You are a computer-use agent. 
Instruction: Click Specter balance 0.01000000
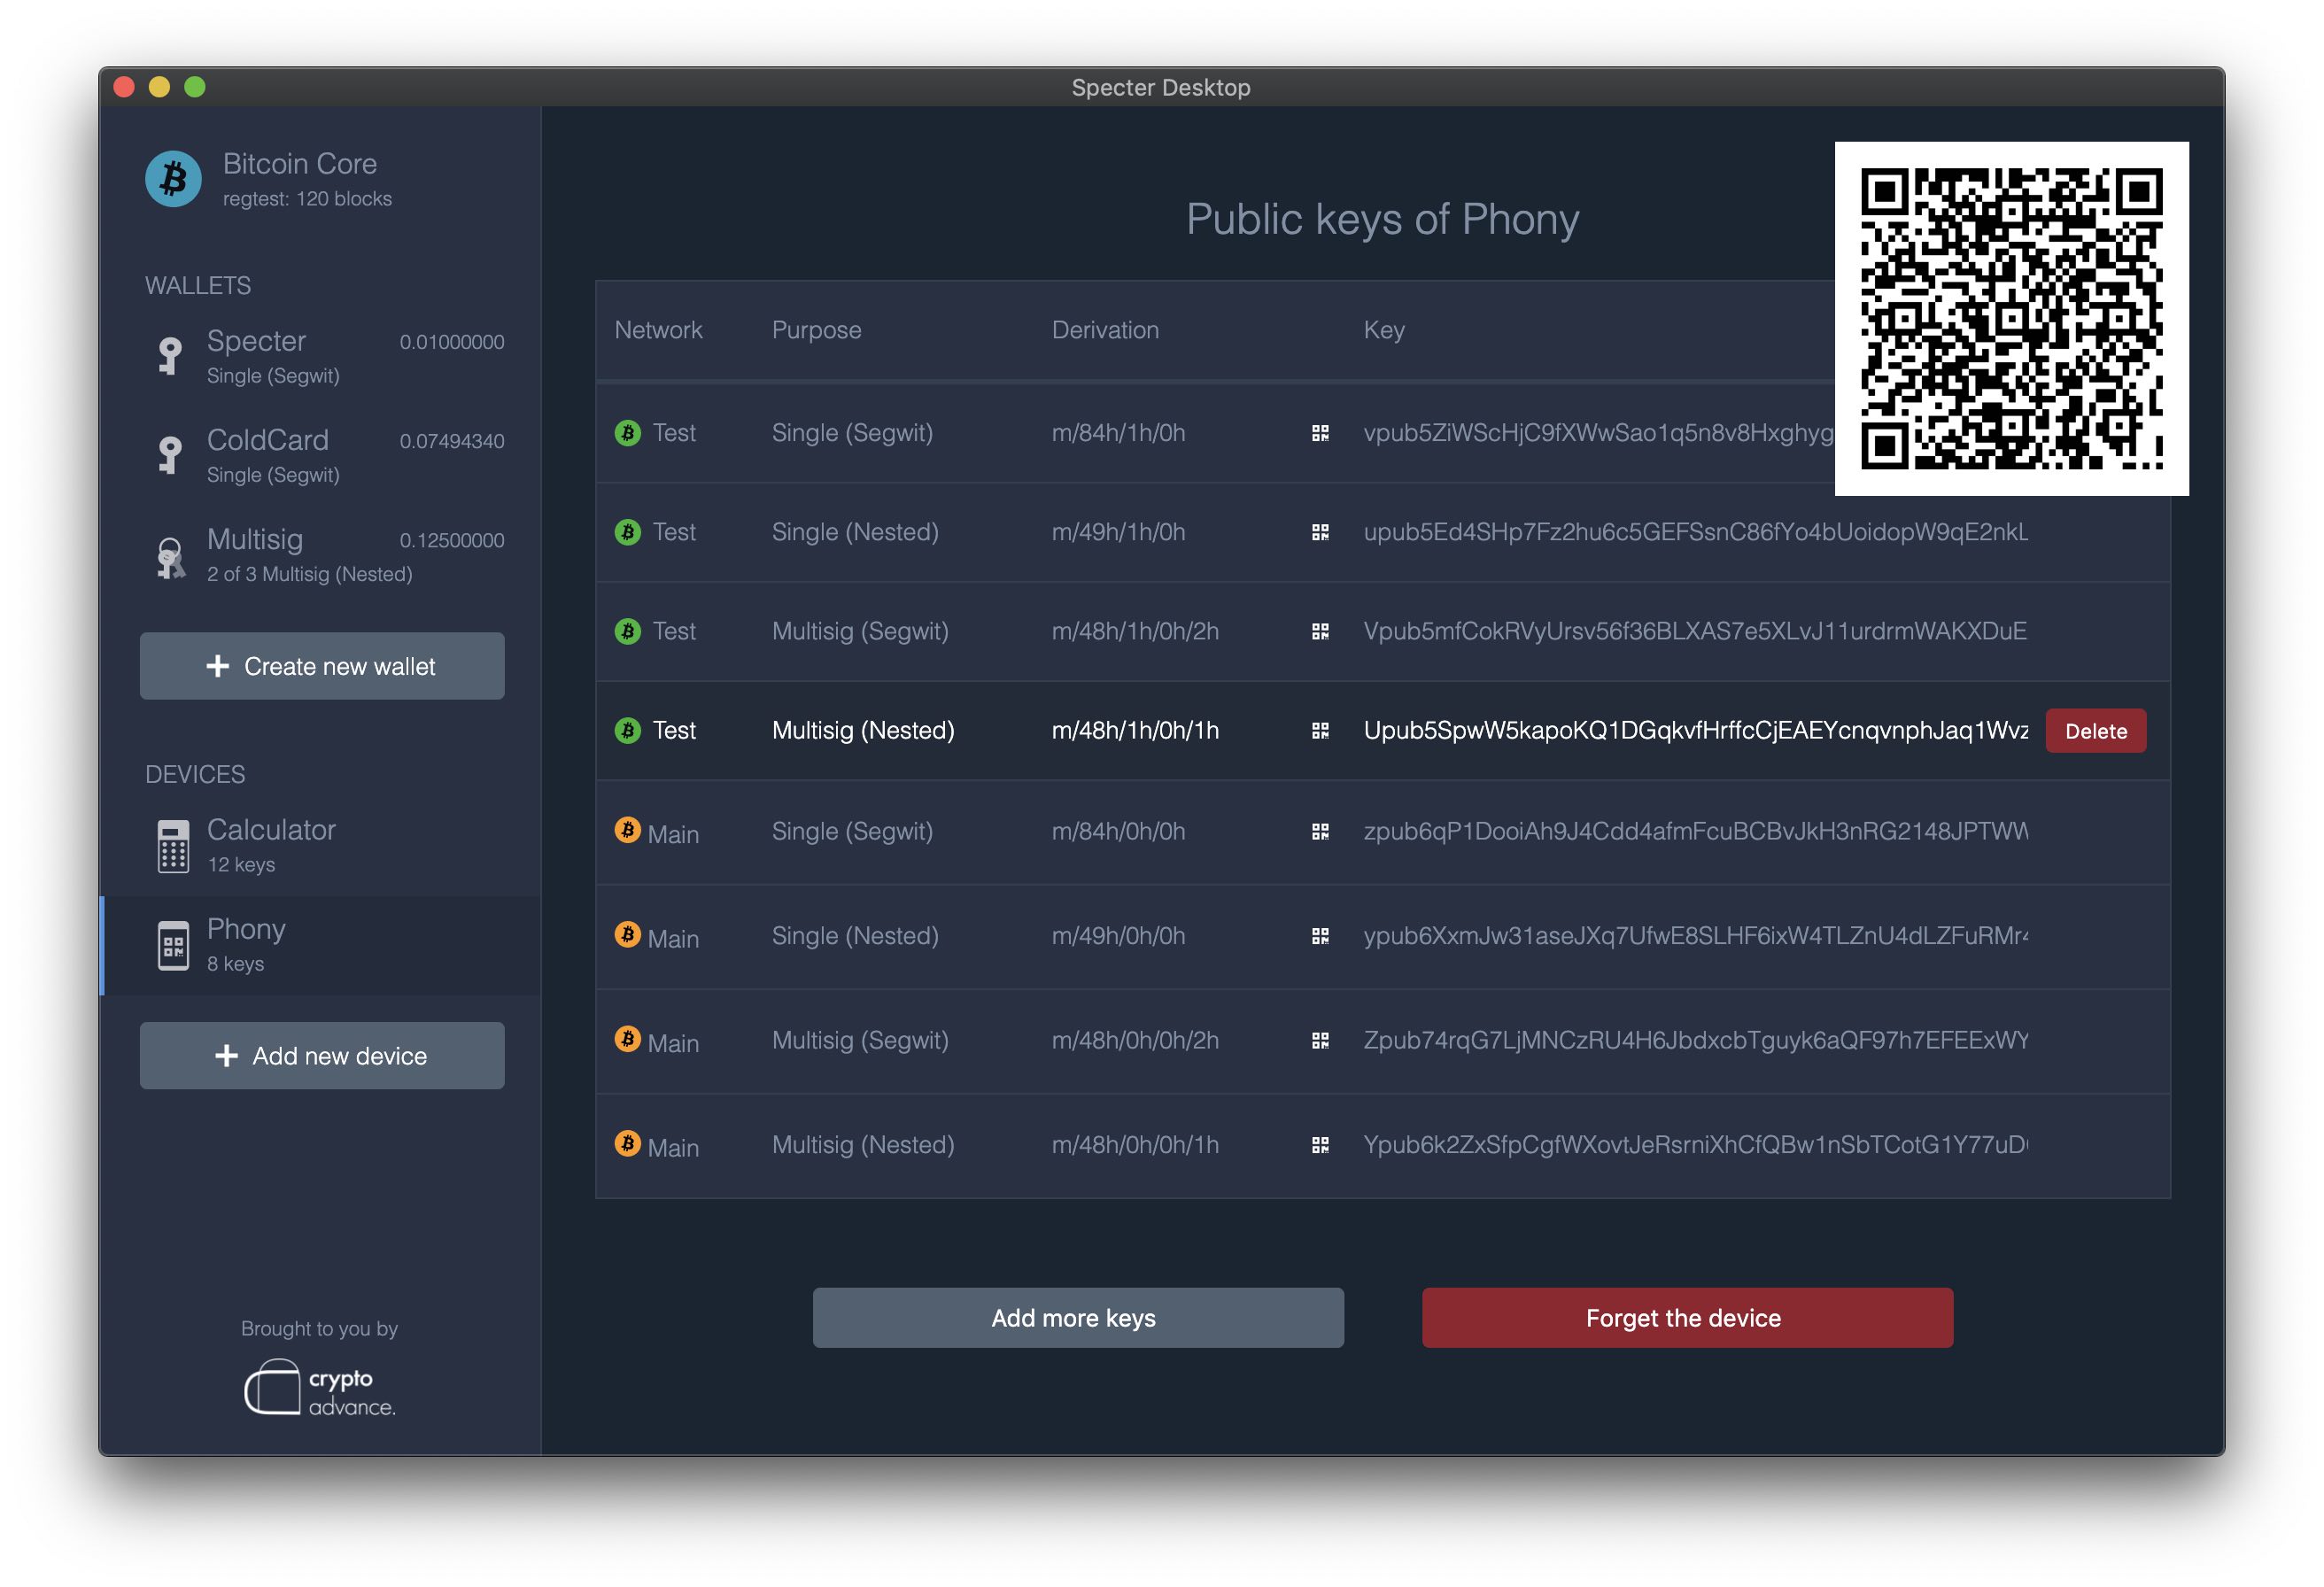pyautogui.click(x=452, y=342)
